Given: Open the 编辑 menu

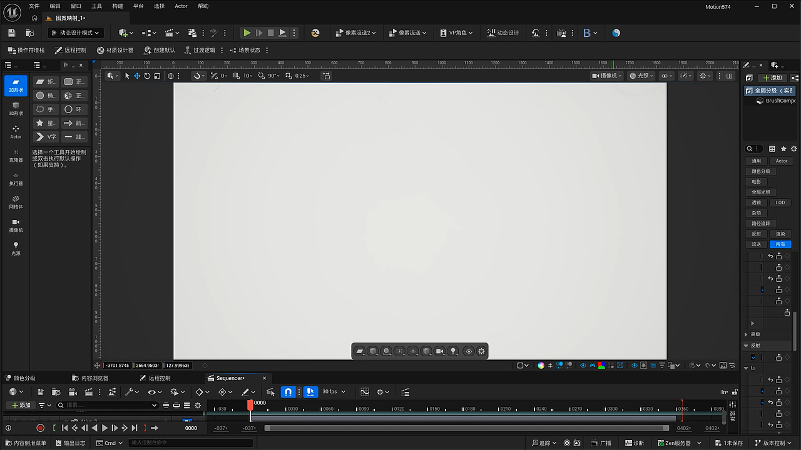Looking at the screenshot, I should (55, 6).
